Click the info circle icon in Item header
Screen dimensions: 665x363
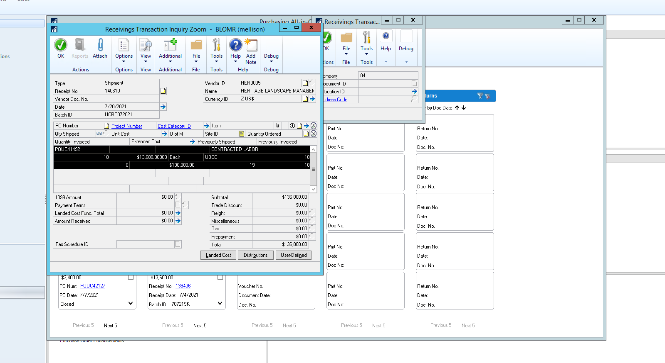292,126
